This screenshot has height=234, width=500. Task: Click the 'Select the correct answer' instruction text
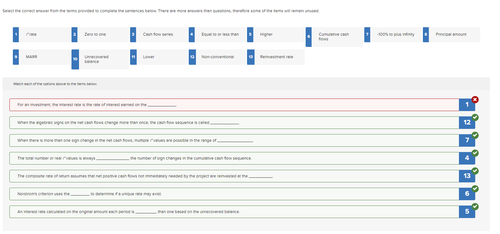[x=161, y=11]
